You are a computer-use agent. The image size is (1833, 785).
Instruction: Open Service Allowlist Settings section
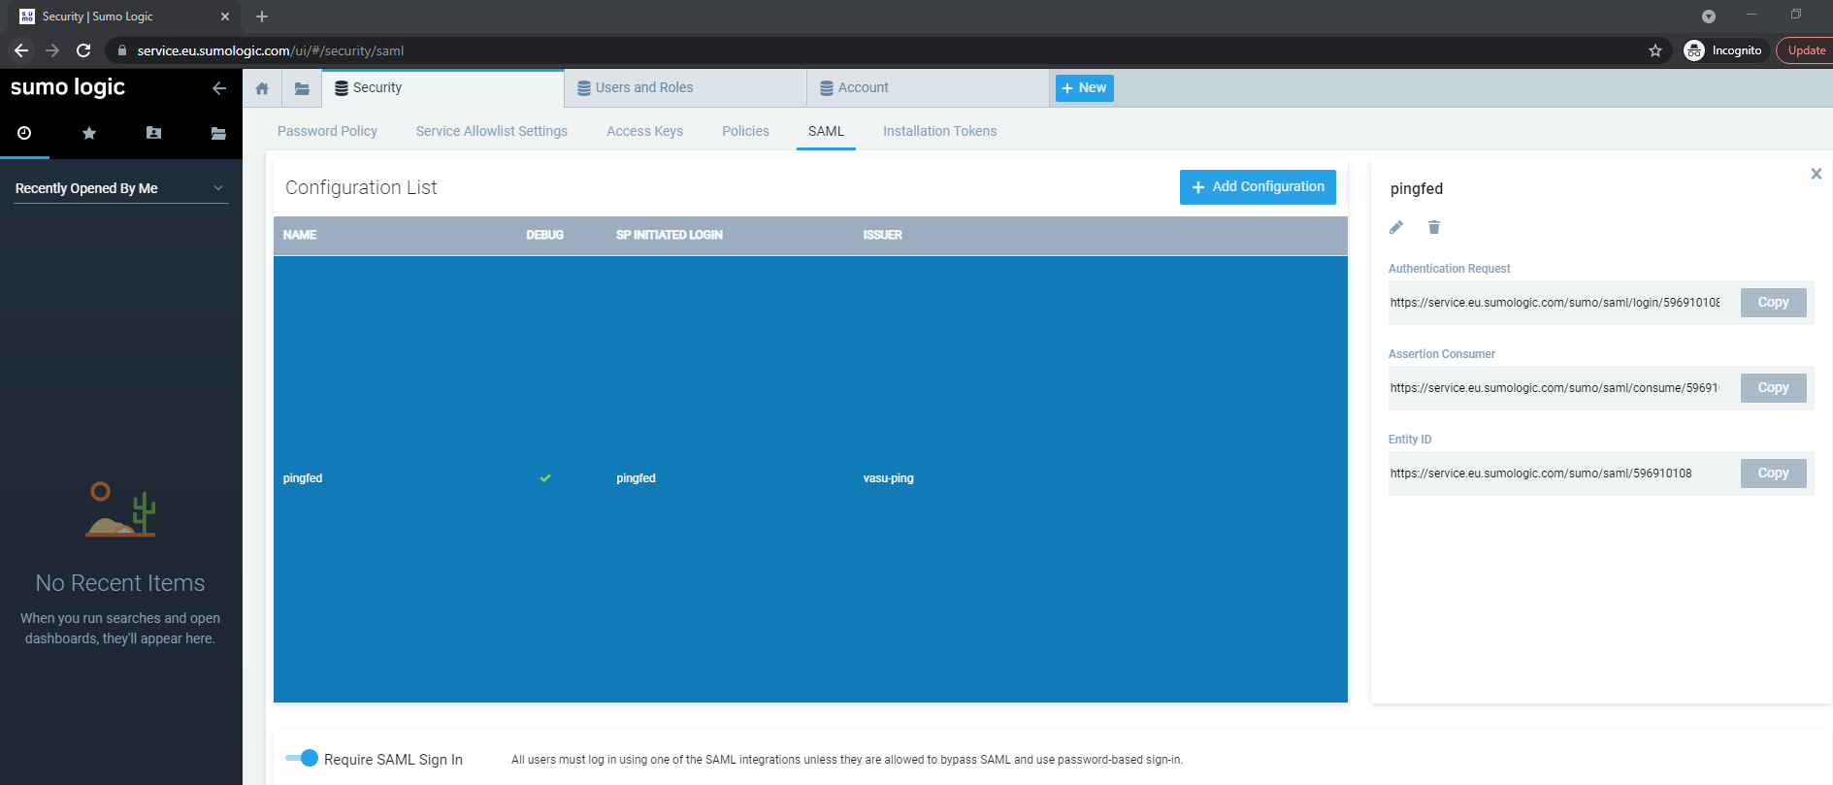point(492,131)
